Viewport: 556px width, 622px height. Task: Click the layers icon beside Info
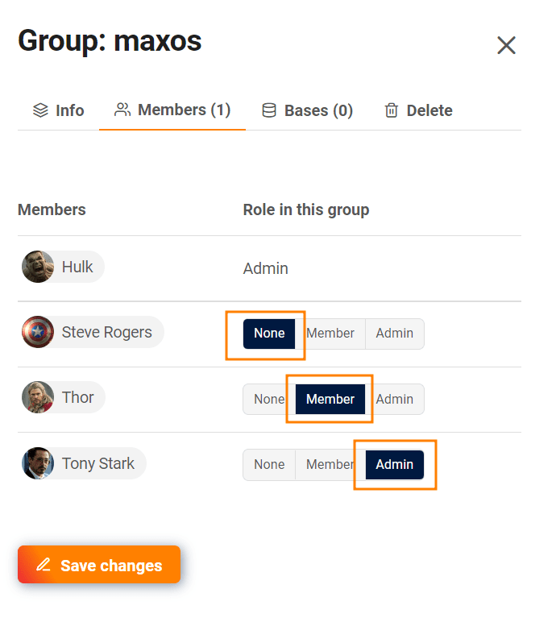[x=40, y=110]
